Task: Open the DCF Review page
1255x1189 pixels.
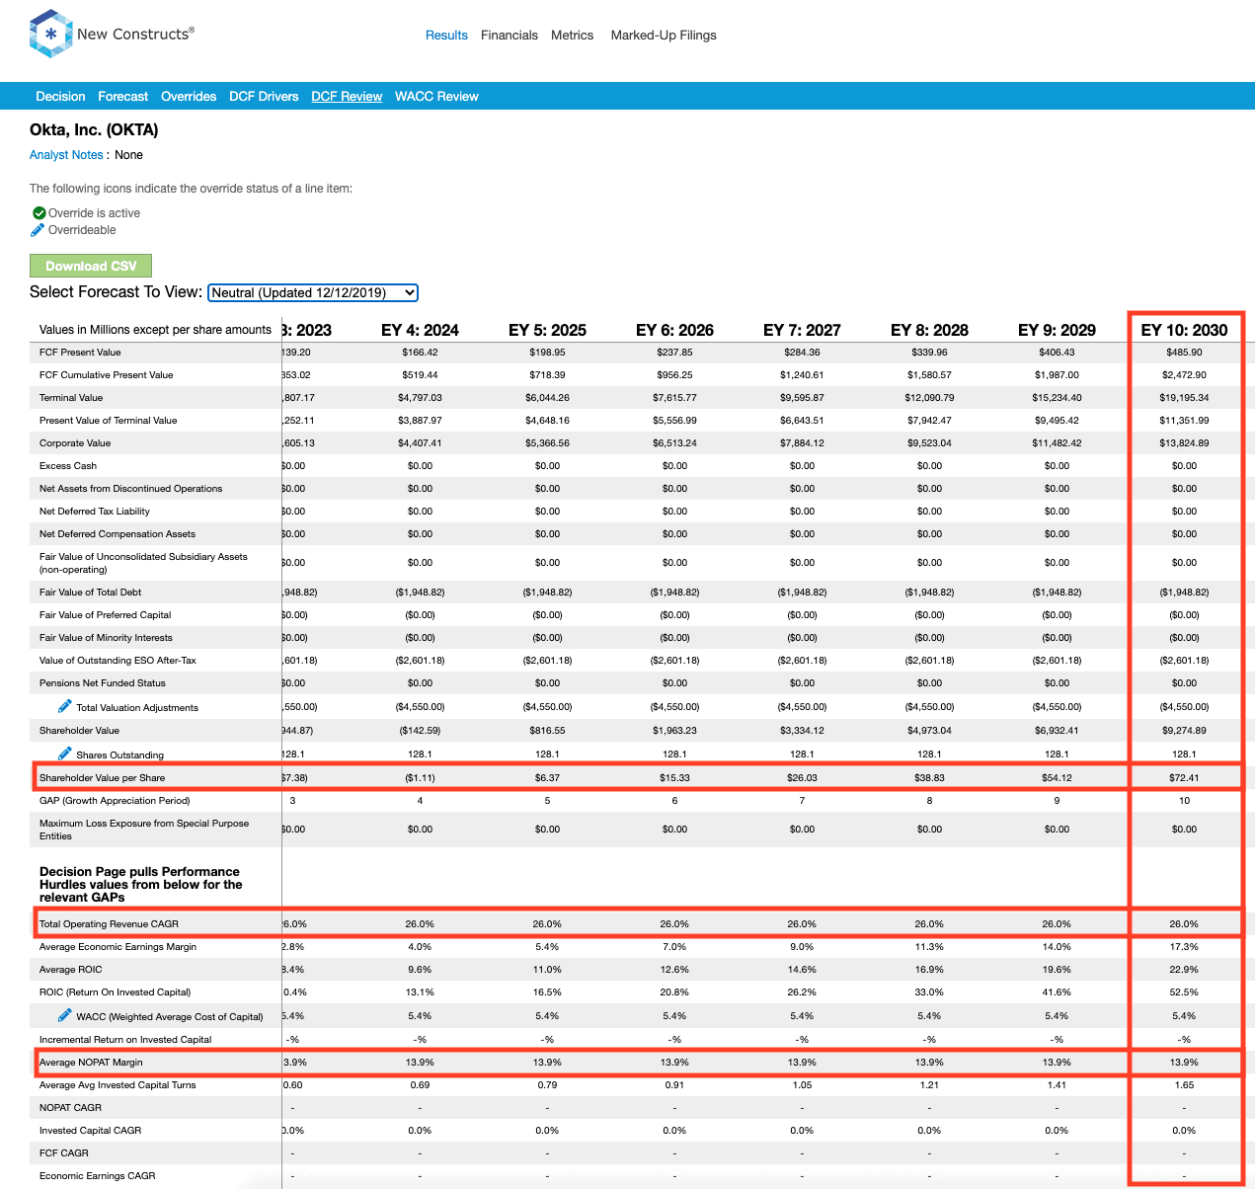Action: [347, 97]
